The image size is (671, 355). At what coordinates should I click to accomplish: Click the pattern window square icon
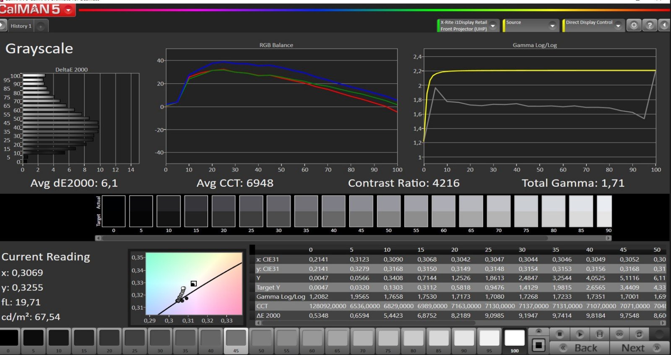pos(538,345)
